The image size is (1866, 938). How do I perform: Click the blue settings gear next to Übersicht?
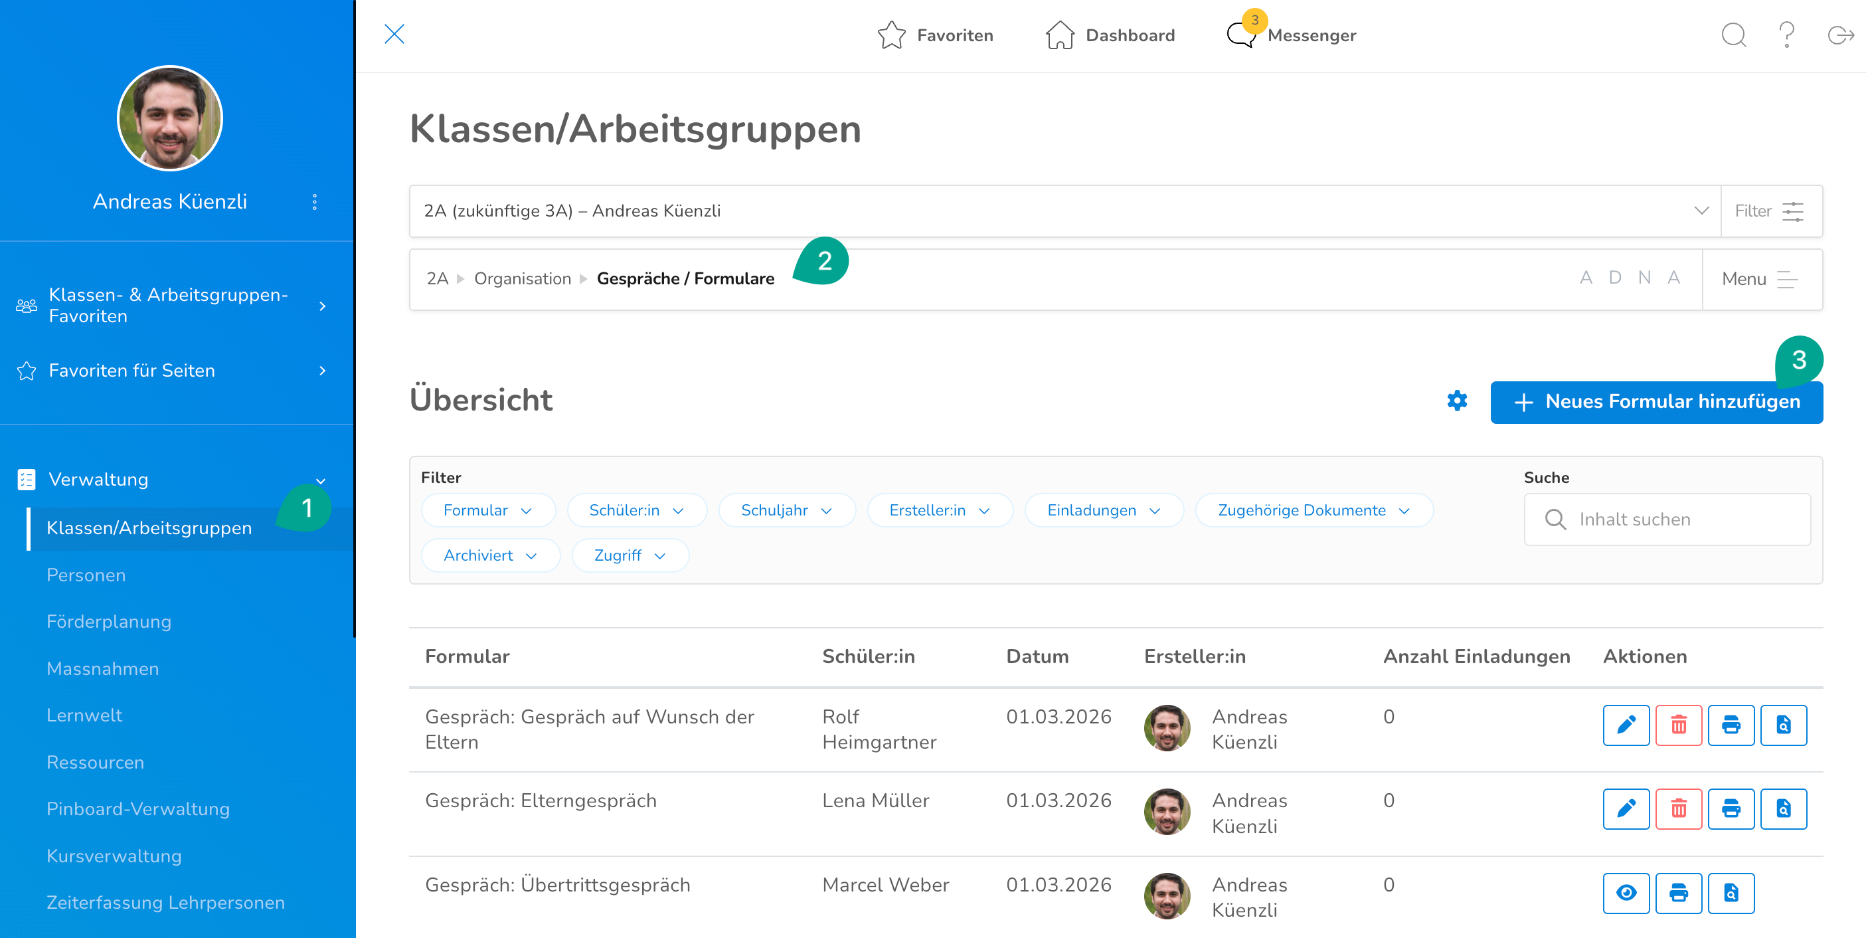click(x=1456, y=401)
